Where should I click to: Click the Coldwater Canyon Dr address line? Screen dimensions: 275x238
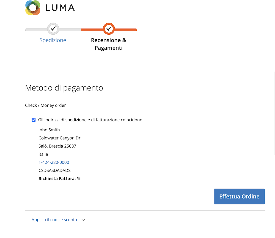tap(59, 138)
